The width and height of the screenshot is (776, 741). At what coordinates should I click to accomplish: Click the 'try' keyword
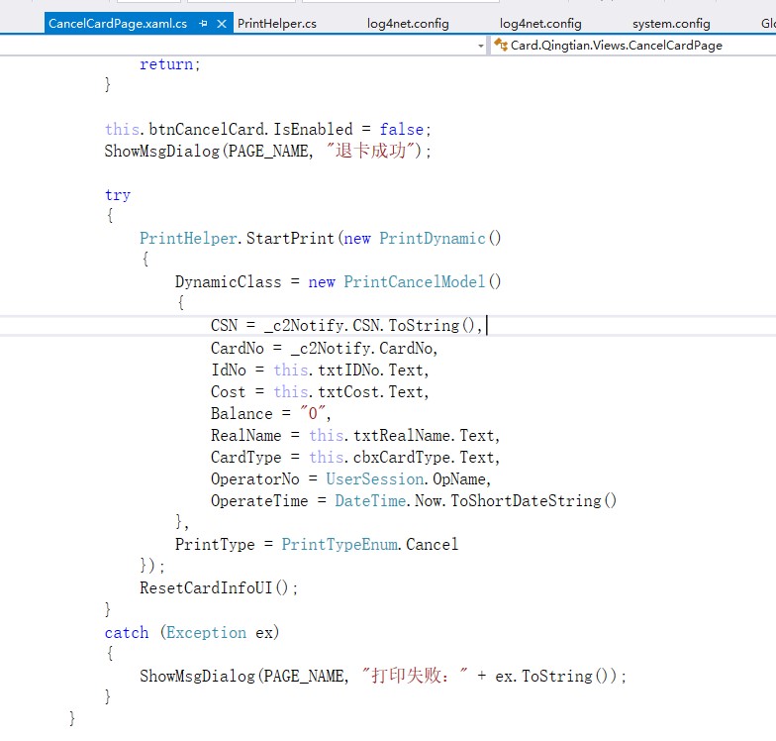coord(118,194)
